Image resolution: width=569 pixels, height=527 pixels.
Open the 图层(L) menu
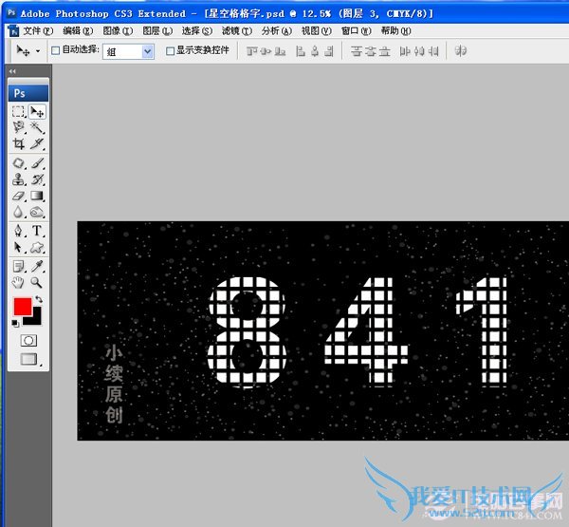pos(157,31)
